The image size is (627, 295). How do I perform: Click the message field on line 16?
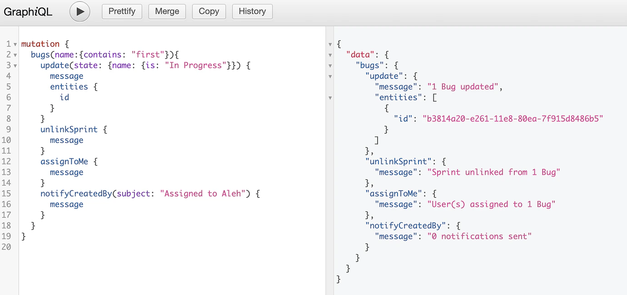(67, 204)
